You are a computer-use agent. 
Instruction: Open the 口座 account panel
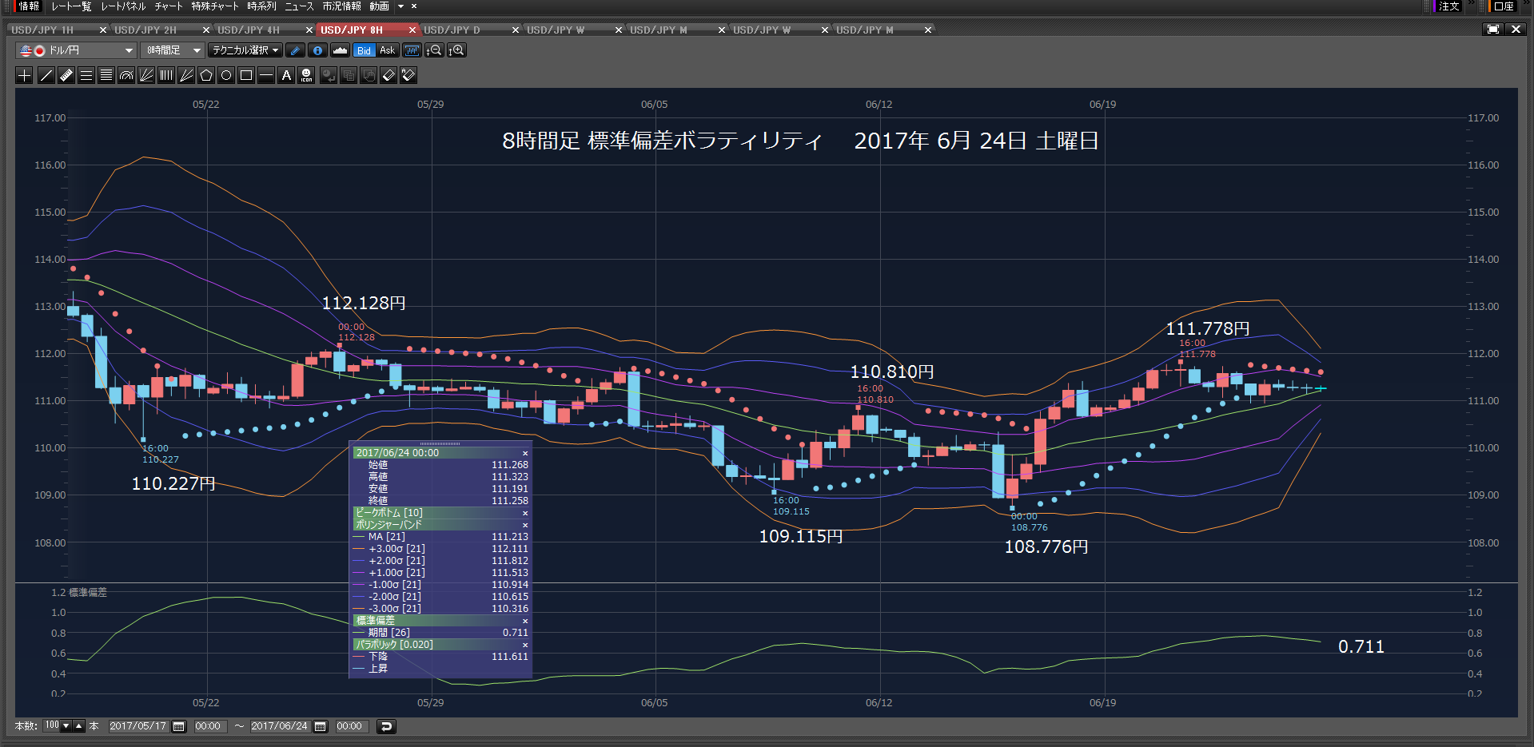point(1504,6)
